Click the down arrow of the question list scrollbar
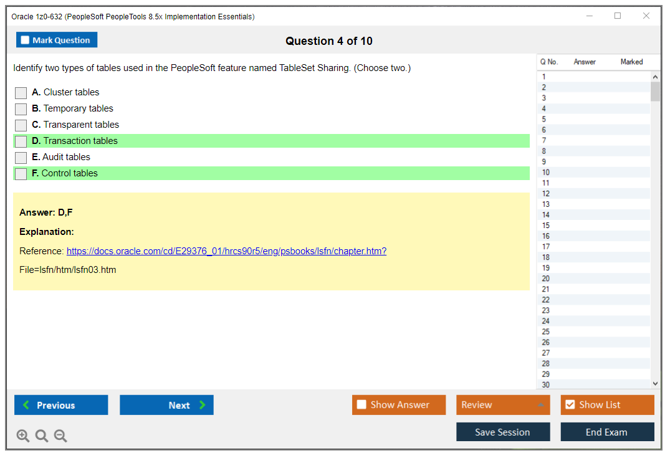This screenshot has height=458, width=670. click(x=655, y=383)
